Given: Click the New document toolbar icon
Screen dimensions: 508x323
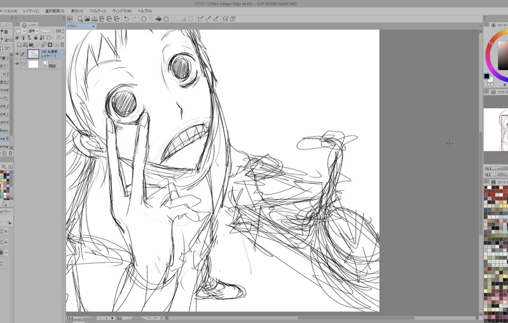Looking at the screenshot, I should coord(79,19).
